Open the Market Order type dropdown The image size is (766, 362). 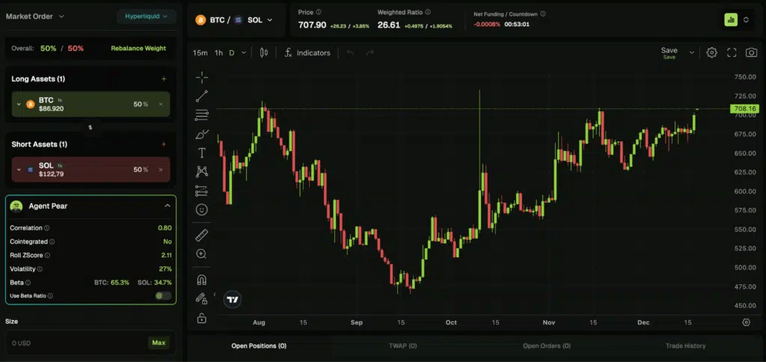click(x=34, y=16)
